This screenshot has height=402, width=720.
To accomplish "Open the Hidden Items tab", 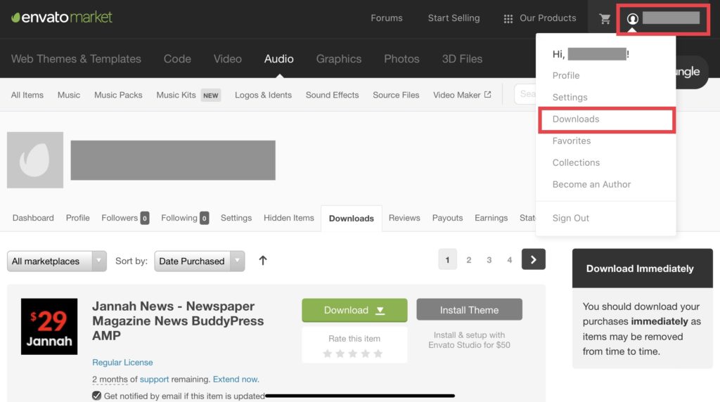I will (x=289, y=218).
